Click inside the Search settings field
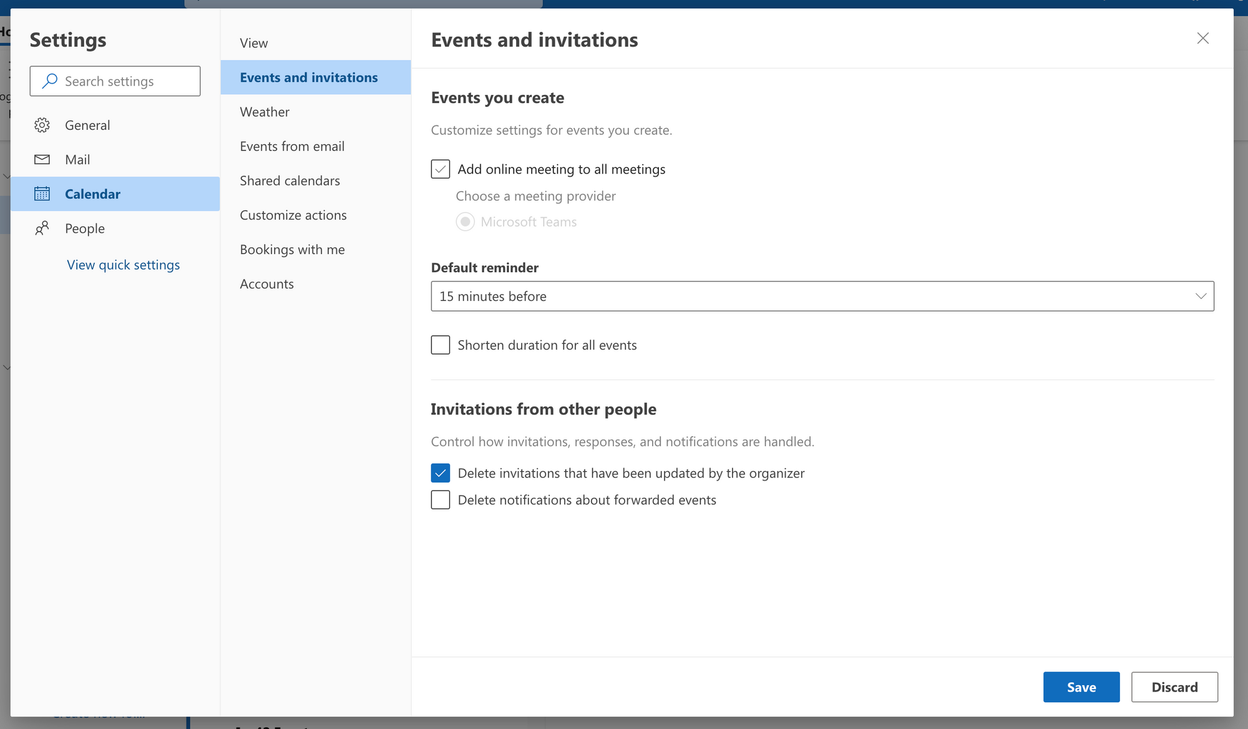This screenshot has width=1248, height=729. pyautogui.click(x=125, y=81)
